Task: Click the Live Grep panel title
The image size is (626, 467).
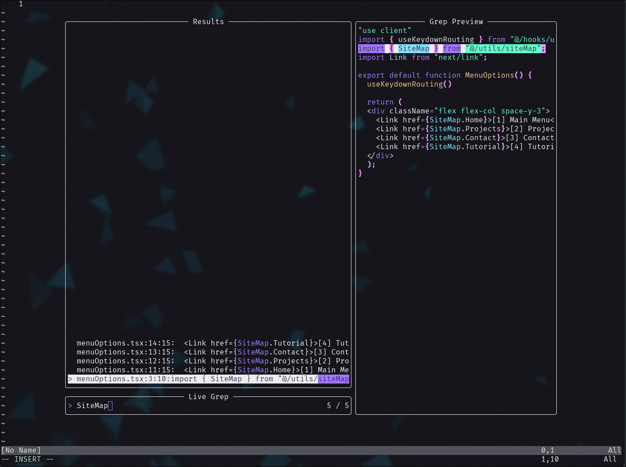Action: (208, 396)
